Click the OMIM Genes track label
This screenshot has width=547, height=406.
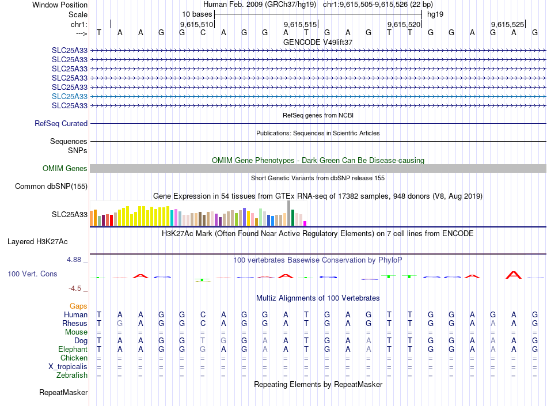tap(65, 169)
